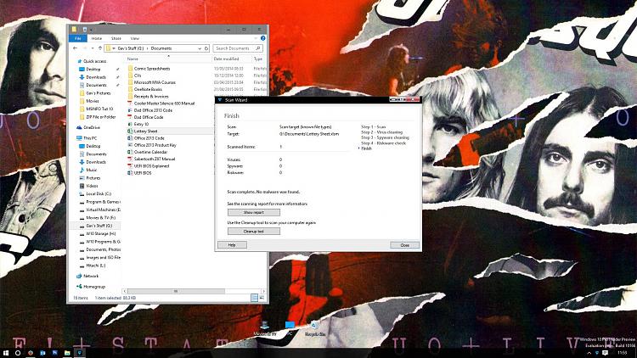Close the Scan Wizard with the Close button

click(x=404, y=245)
